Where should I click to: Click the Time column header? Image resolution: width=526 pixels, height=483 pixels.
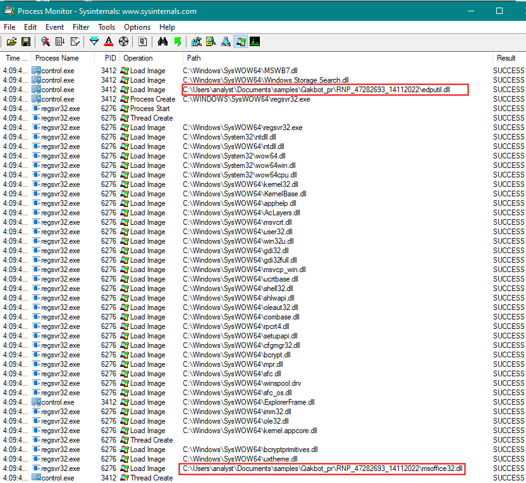(x=16, y=58)
